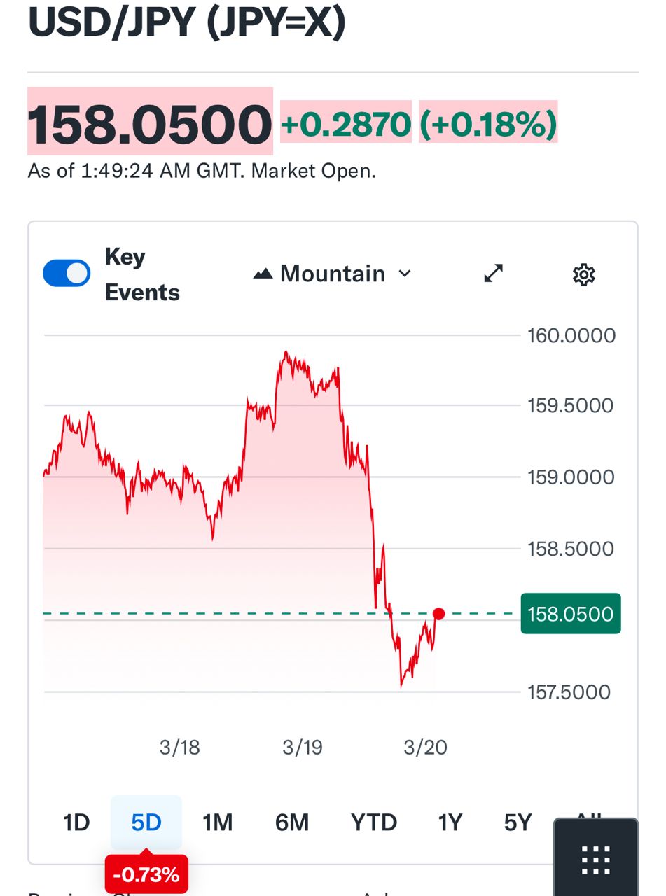Click the red current price dot
The height and width of the screenshot is (896, 666).
[439, 614]
